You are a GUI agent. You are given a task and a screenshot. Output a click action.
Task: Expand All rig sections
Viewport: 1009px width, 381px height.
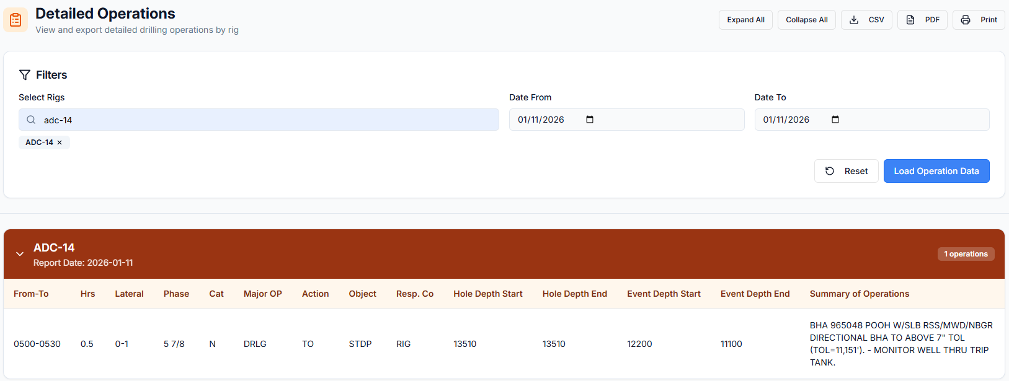(745, 20)
